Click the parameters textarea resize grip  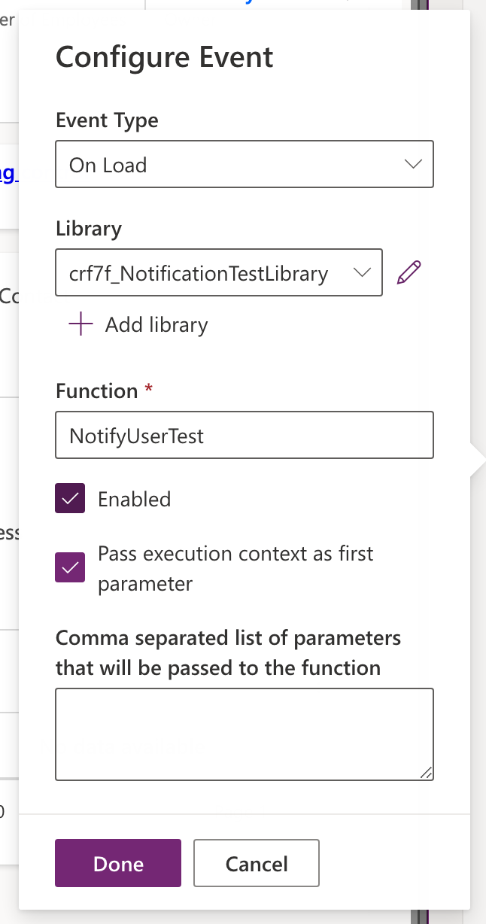tap(427, 772)
